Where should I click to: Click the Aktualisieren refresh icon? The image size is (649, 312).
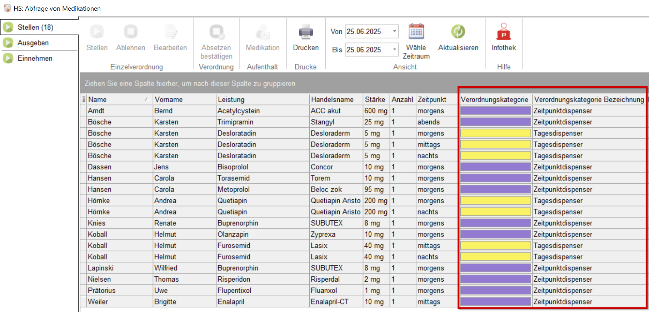tap(458, 32)
